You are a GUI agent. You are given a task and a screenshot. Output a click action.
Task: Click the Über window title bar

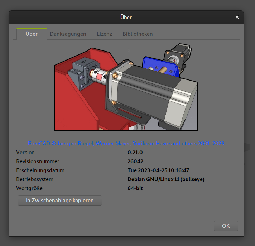(126, 17)
